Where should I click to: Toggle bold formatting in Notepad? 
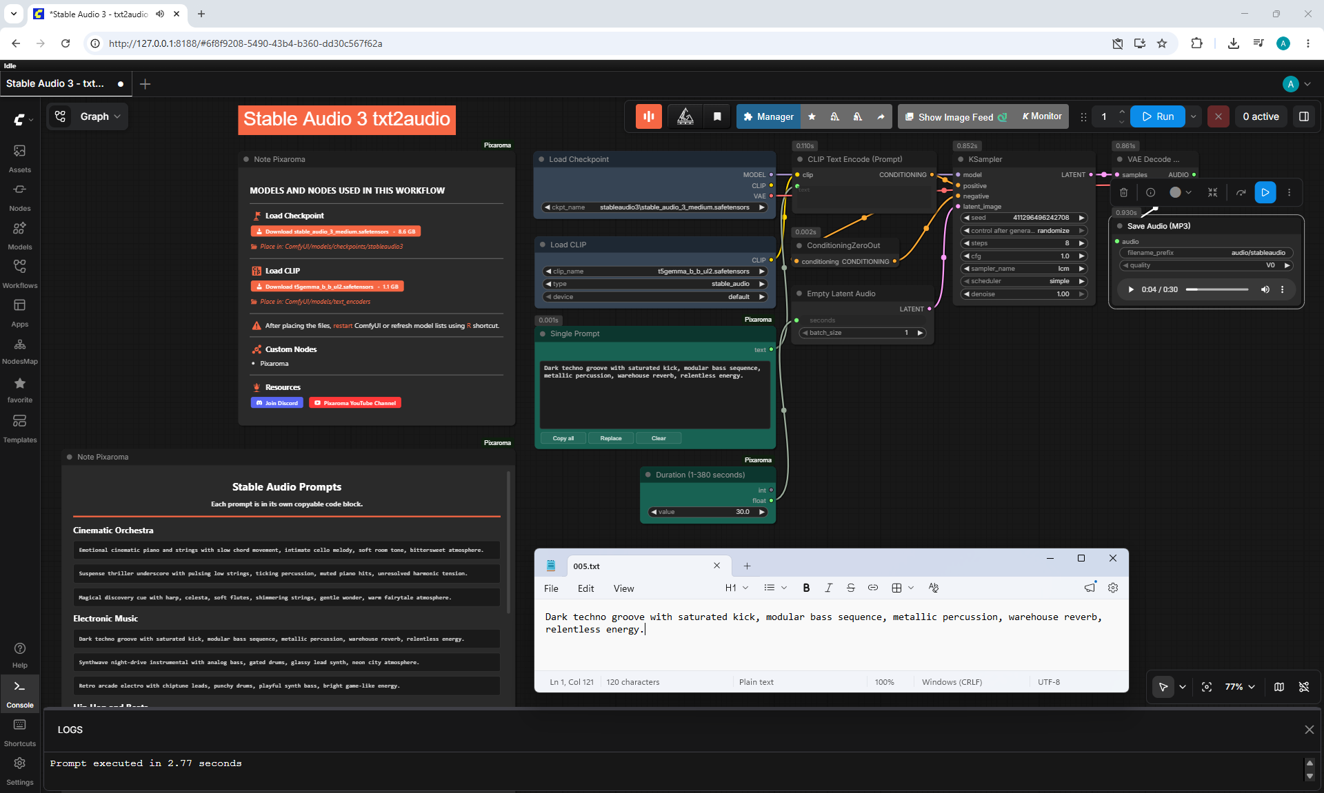(x=806, y=588)
